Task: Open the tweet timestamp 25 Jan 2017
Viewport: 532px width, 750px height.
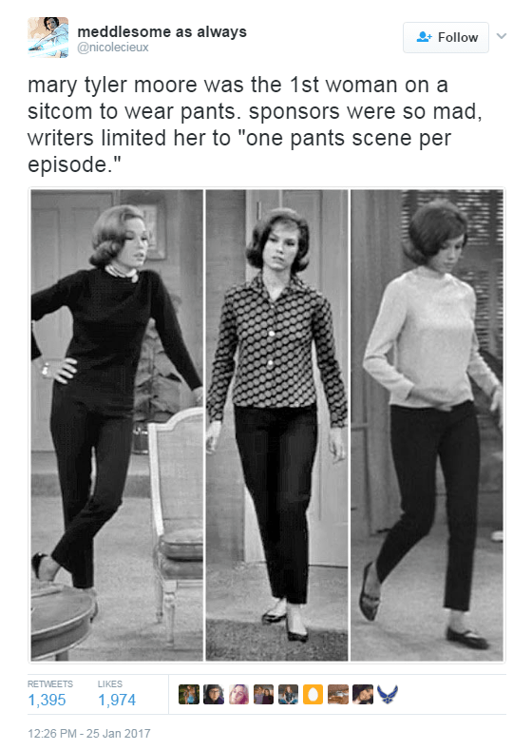Action: point(89,733)
